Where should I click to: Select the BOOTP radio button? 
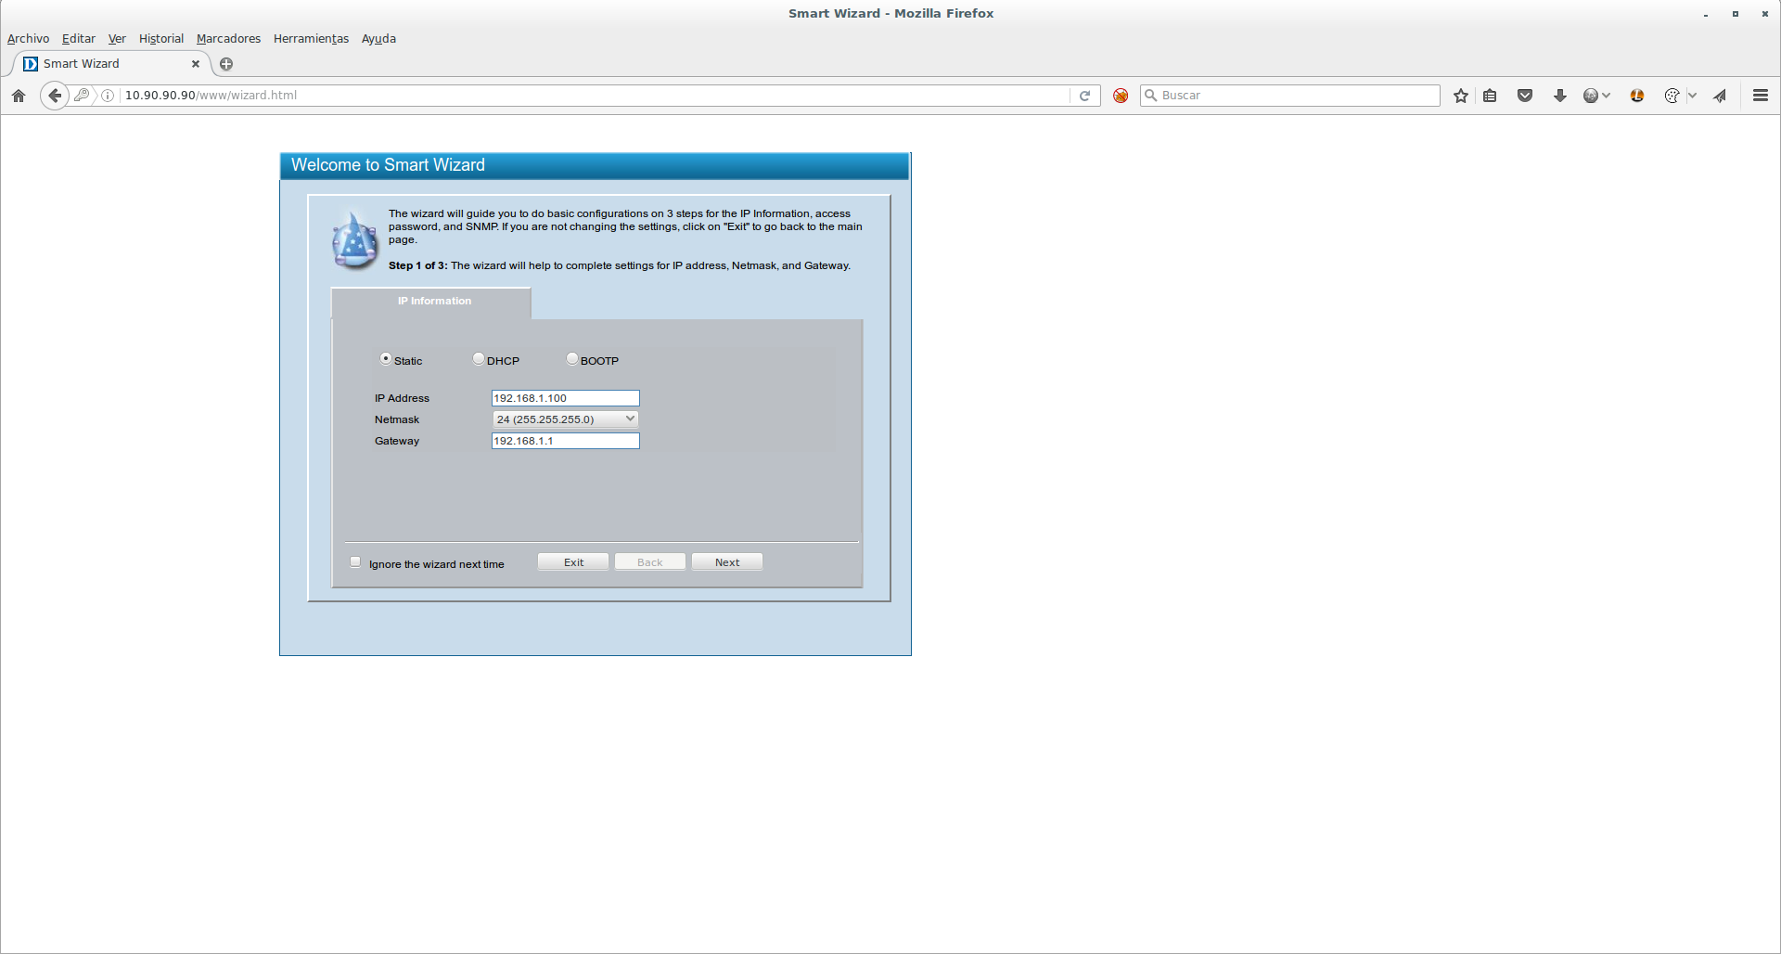572,359
